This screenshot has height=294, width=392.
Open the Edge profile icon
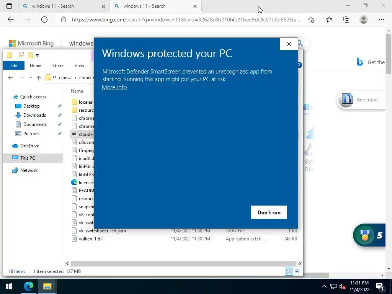point(364,20)
